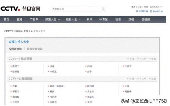170x106 pixels.
Task: Click the CCTV-2 >>节目单 link
Action: [x=141, y=79]
